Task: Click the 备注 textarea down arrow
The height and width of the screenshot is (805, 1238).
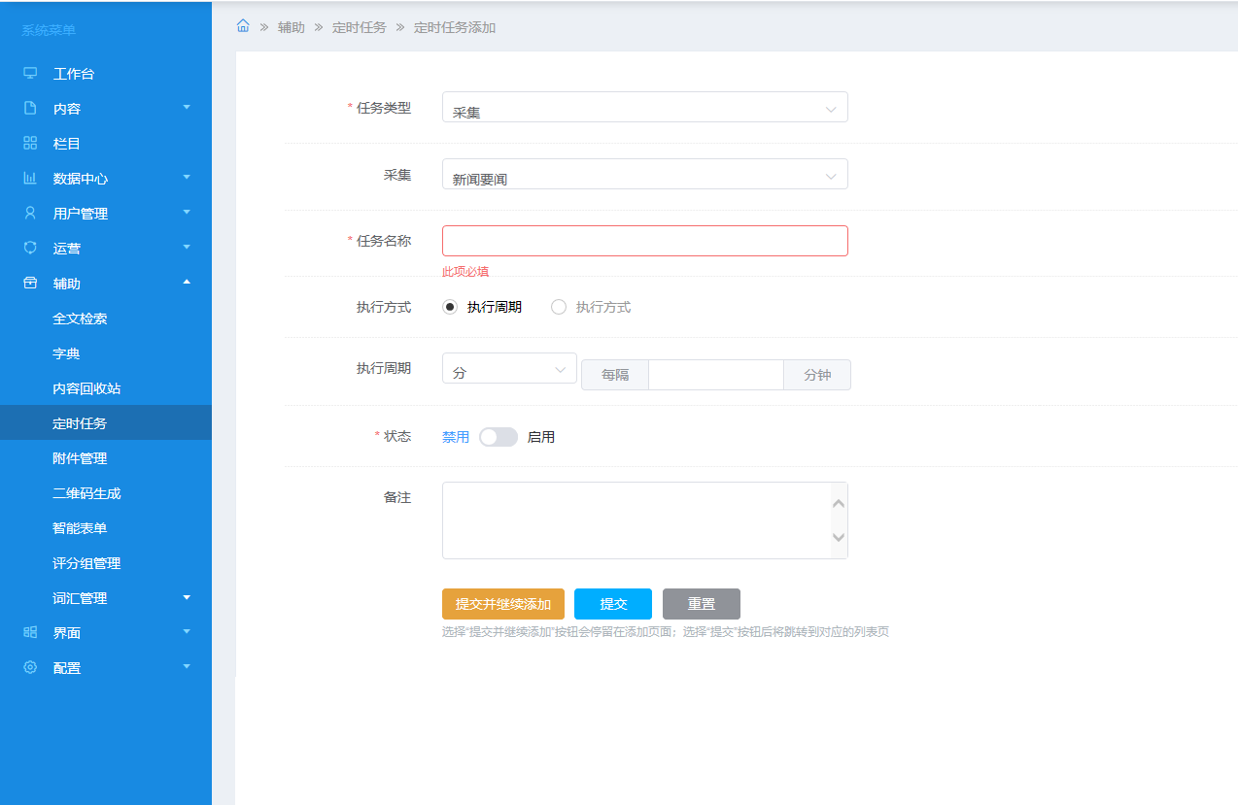Action: [x=839, y=537]
